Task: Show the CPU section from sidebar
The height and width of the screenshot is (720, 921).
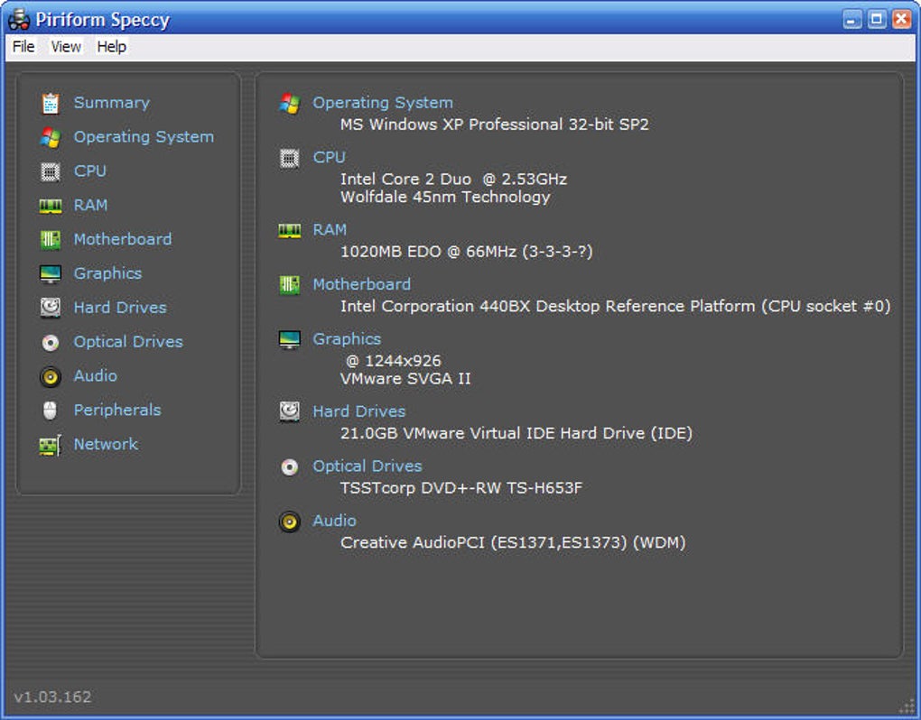Action: (90, 171)
